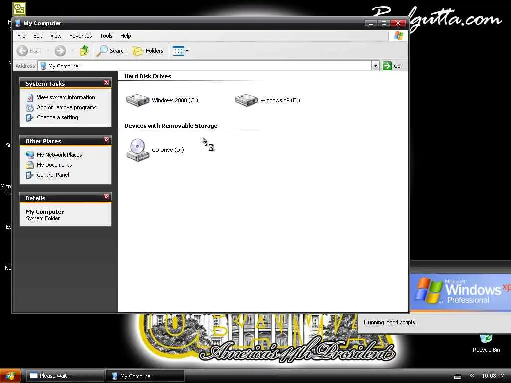Screen dimensions: 511x383
Task: Click Change a setting link
Action: coord(57,117)
